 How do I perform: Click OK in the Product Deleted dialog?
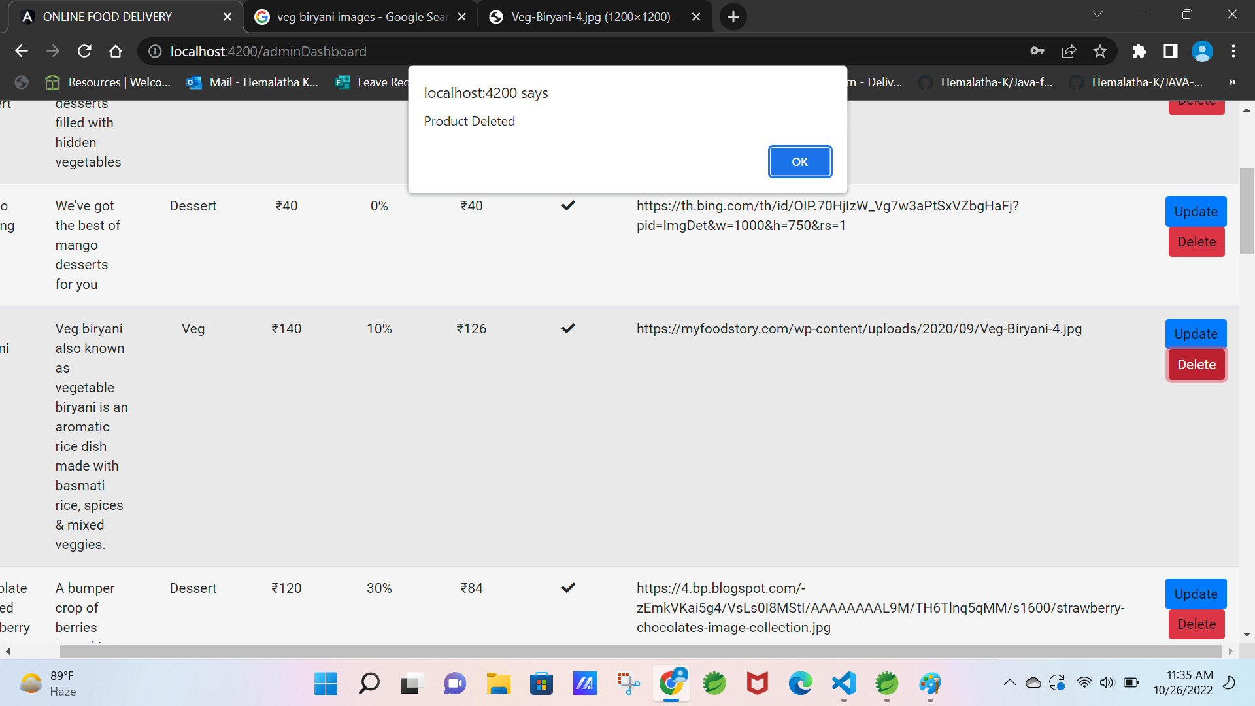click(x=799, y=161)
